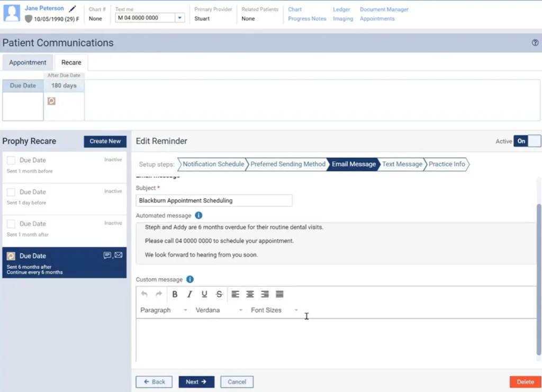542x392 pixels.
Task: Click the Custom message info icon
Action: tap(190, 279)
